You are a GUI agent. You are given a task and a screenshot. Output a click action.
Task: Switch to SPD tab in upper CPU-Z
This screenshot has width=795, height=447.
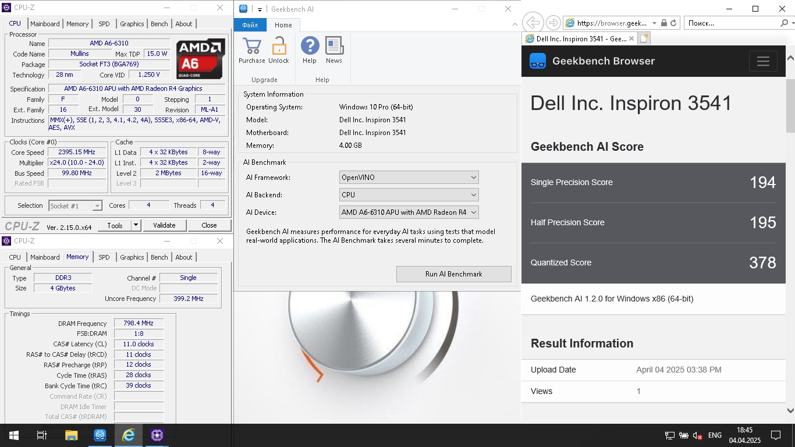point(104,24)
